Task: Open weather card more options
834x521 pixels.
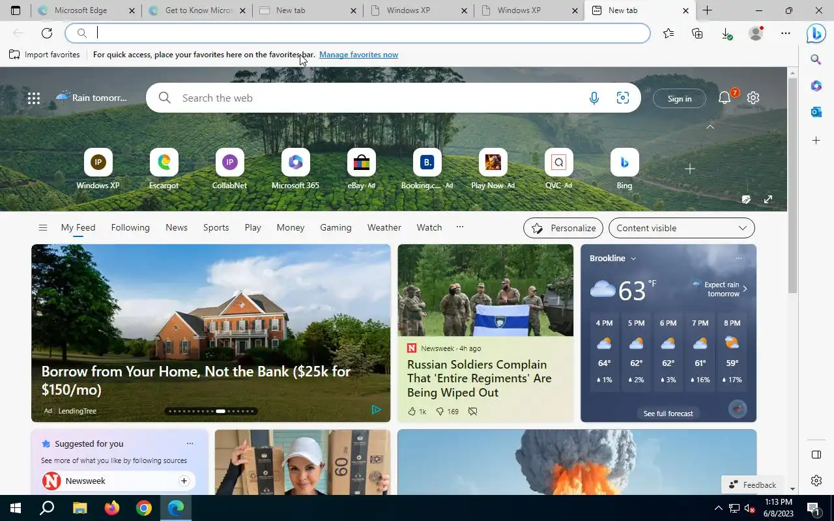Action: pyautogui.click(x=739, y=258)
